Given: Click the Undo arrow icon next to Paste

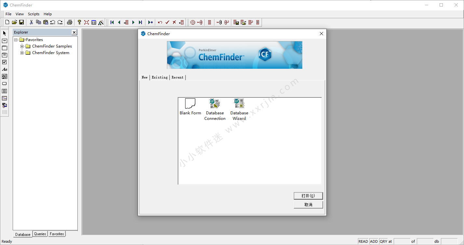Looking at the screenshot, I should [x=53, y=22].
